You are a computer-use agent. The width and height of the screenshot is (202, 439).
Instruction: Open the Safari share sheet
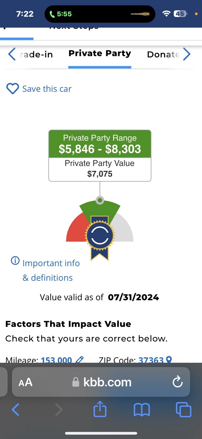(100, 409)
